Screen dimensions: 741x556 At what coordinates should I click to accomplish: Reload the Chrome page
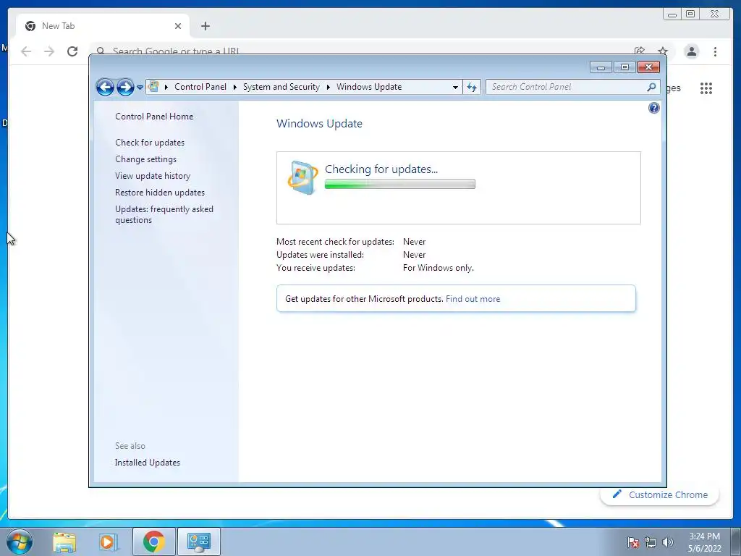(72, 51)
